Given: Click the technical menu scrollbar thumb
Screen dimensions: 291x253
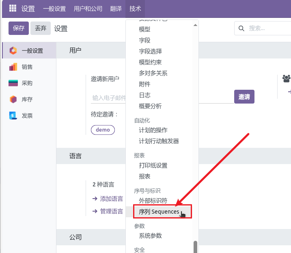Looking at the screenshot, I should click(195, 246).
